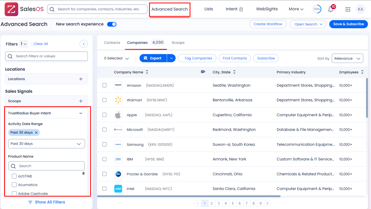371x209 pixels.
Task: Click the SalesOS Z logo
Action: 11,9
